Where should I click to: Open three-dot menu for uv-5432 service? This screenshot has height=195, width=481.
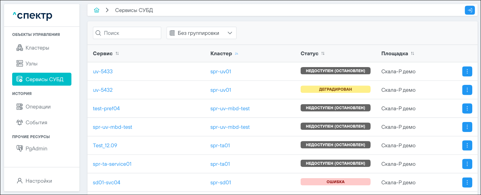pyautogui.click(x=467, y=90)
